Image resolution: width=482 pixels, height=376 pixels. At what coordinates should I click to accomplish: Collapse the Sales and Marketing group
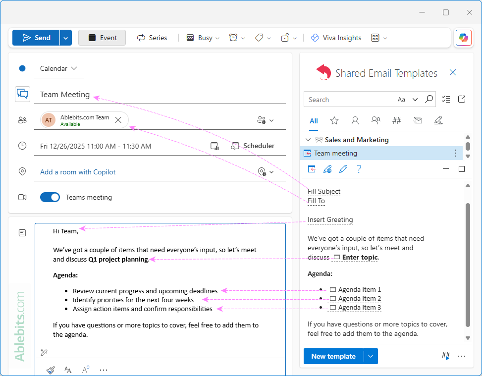click(x=308, y=139)
